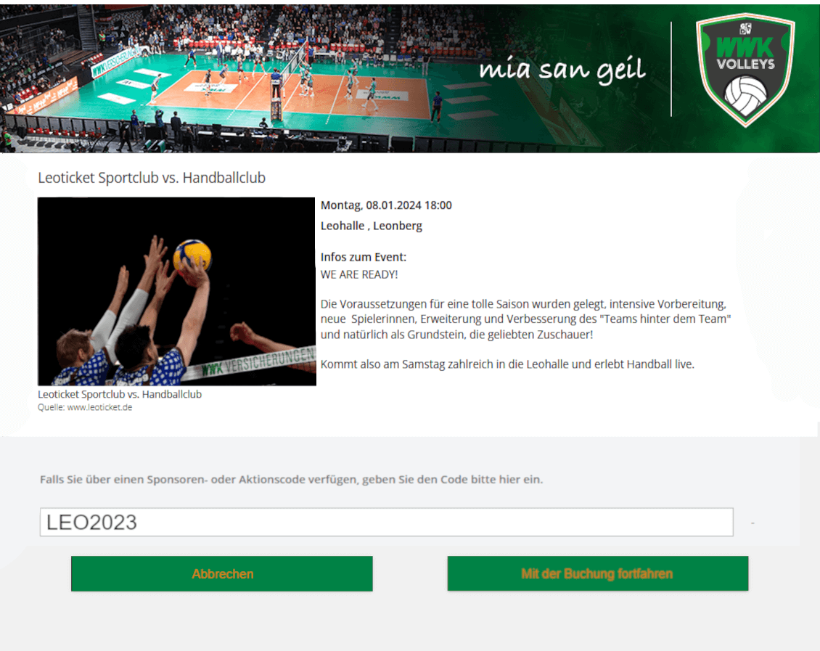
Task: Click the 'Infos zum Event:' heading
Action: (364, 257)
